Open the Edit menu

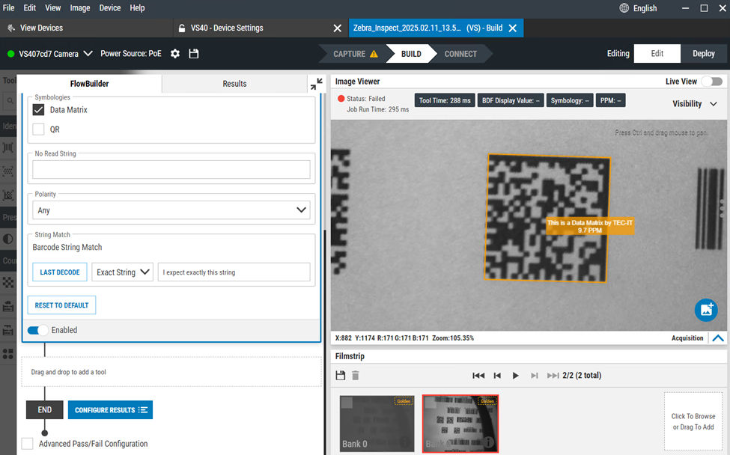pos(30,8)
